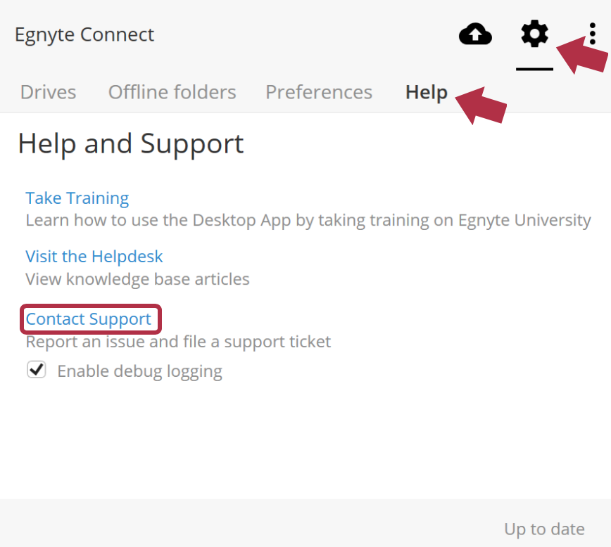The height and width of the screenshot is (547, 611).
Task: Open the Take Training link
Action: click(77, 198)
